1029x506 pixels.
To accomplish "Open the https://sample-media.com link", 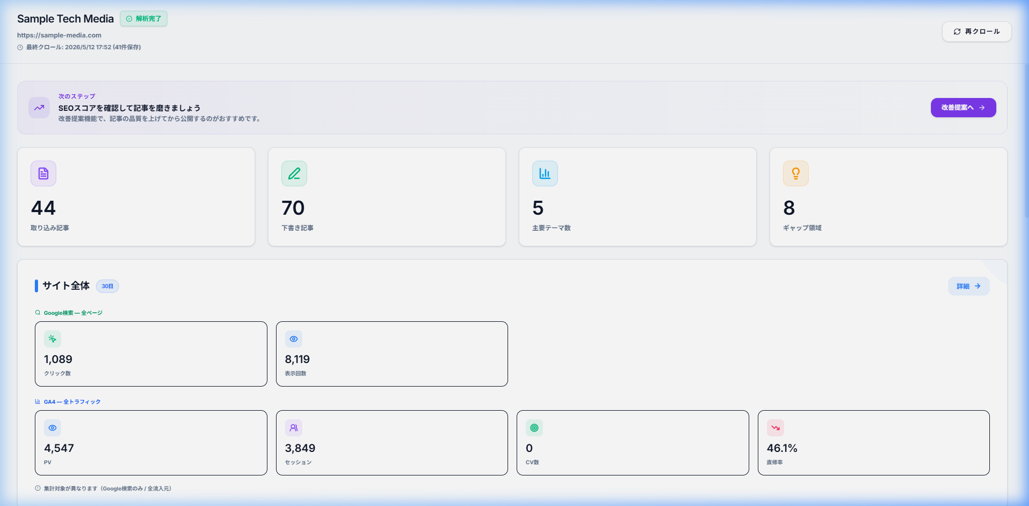I will 59,35.
